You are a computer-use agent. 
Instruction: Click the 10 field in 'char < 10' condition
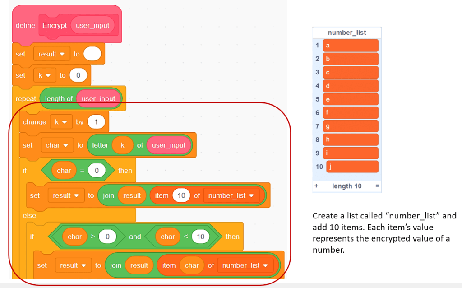pyautogui.click(x=201, y=237)
